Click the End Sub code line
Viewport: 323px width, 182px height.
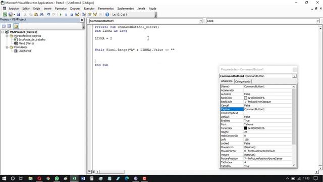point(101,65)
